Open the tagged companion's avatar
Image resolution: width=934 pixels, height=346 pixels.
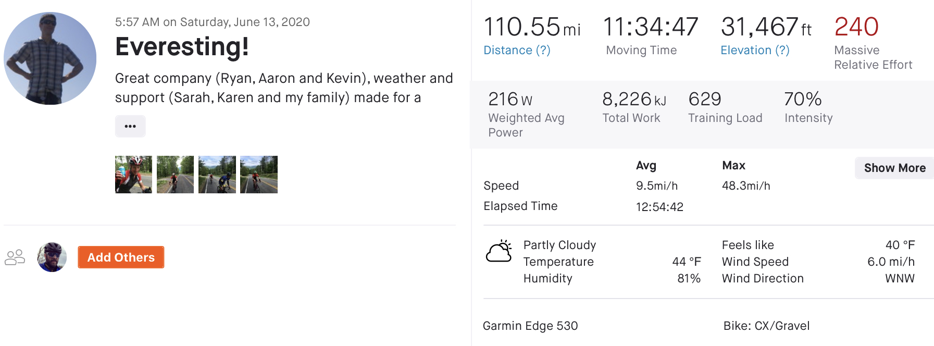pos(52,257)
